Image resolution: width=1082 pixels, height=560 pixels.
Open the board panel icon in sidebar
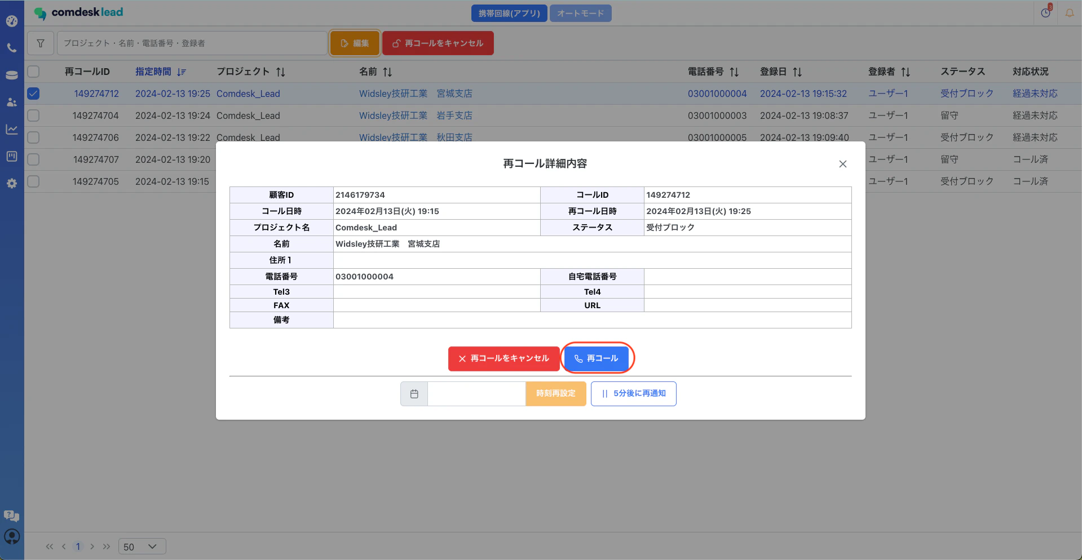(x=12, y=157)
